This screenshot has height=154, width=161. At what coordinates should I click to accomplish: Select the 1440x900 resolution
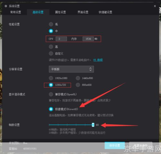coord(78,78)
